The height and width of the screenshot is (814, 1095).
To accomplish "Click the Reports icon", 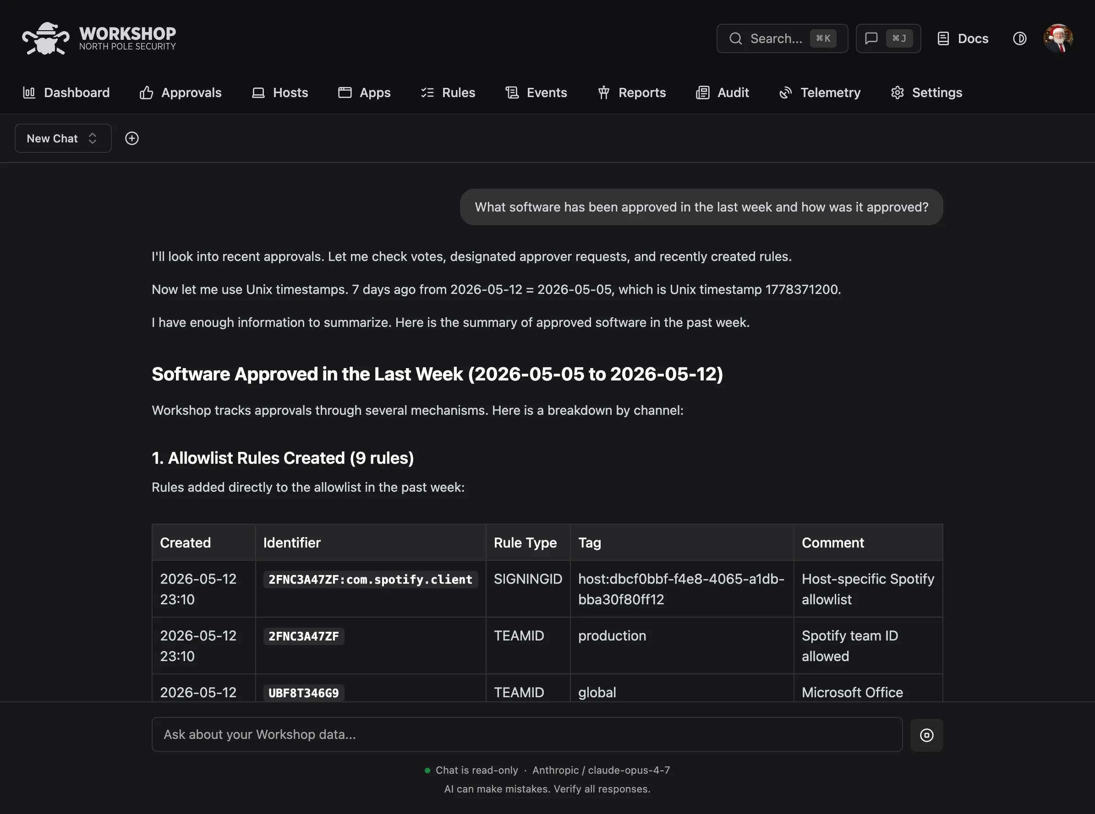I will click(x=604, y=92).
